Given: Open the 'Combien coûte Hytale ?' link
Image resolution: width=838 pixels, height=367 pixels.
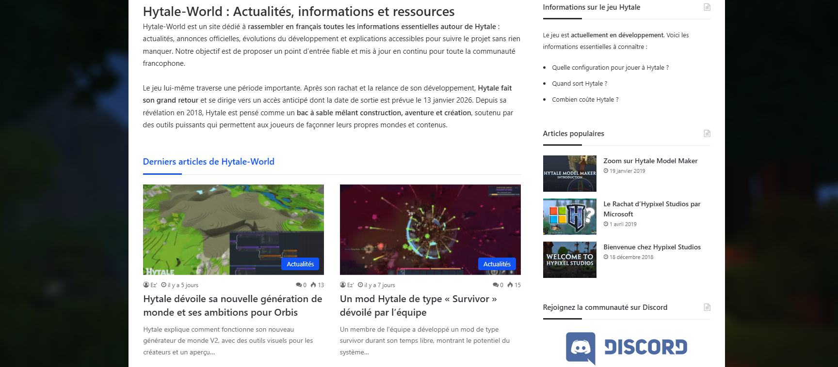Looking at the screenshot, I should click(585, 100).
